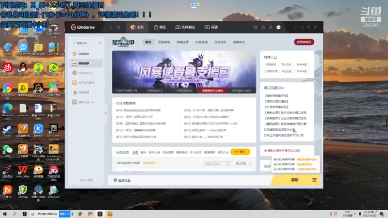Refresh the WeGame page

coord(118,27)
